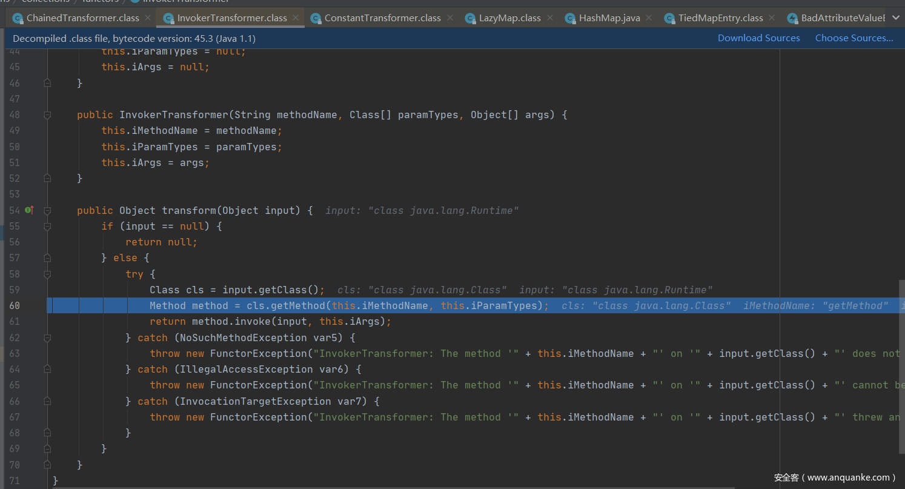Screen dimensions: 905x489
Task: Fold the if block at line 55
Action: (47, 226)
